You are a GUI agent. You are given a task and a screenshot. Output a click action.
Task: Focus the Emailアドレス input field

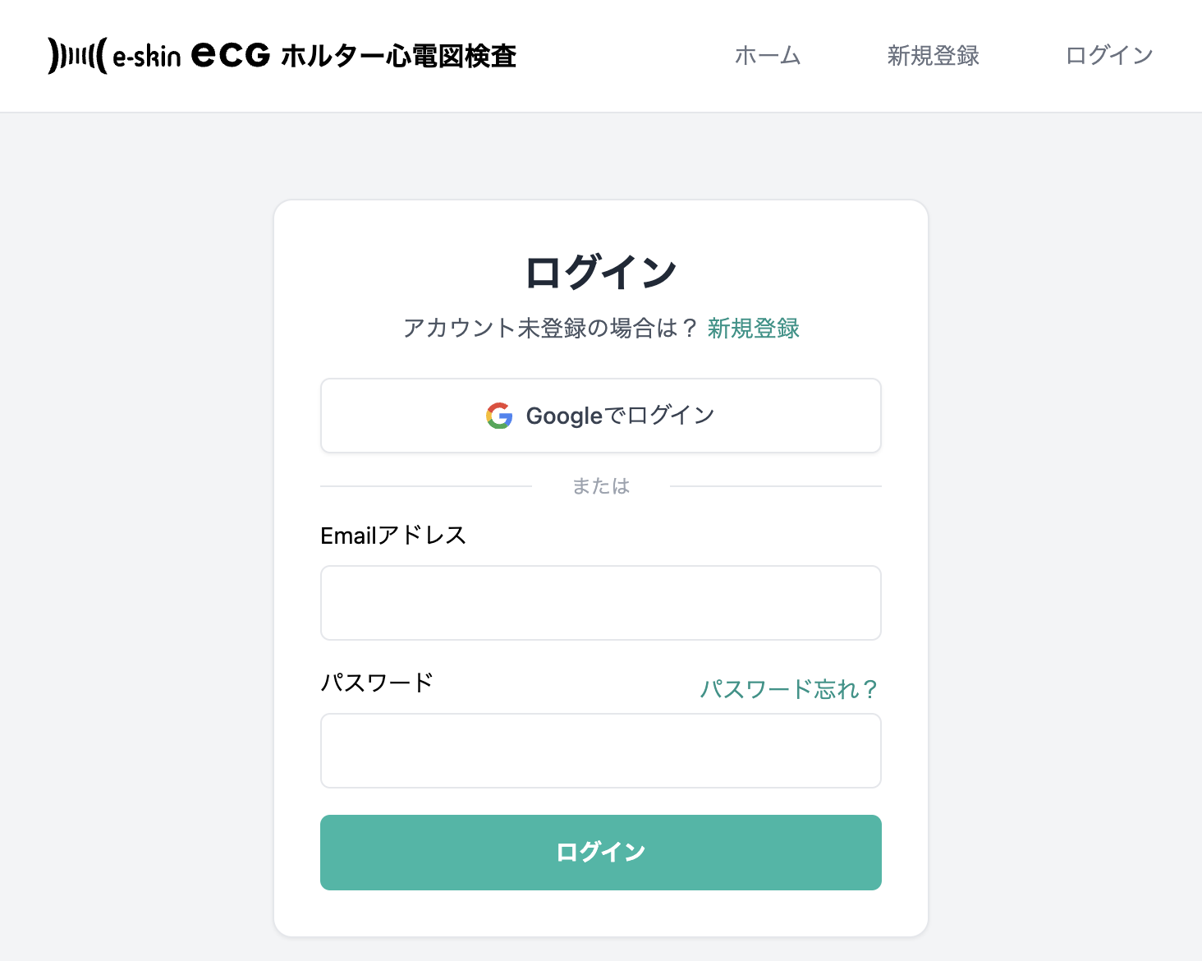[600, 602]
